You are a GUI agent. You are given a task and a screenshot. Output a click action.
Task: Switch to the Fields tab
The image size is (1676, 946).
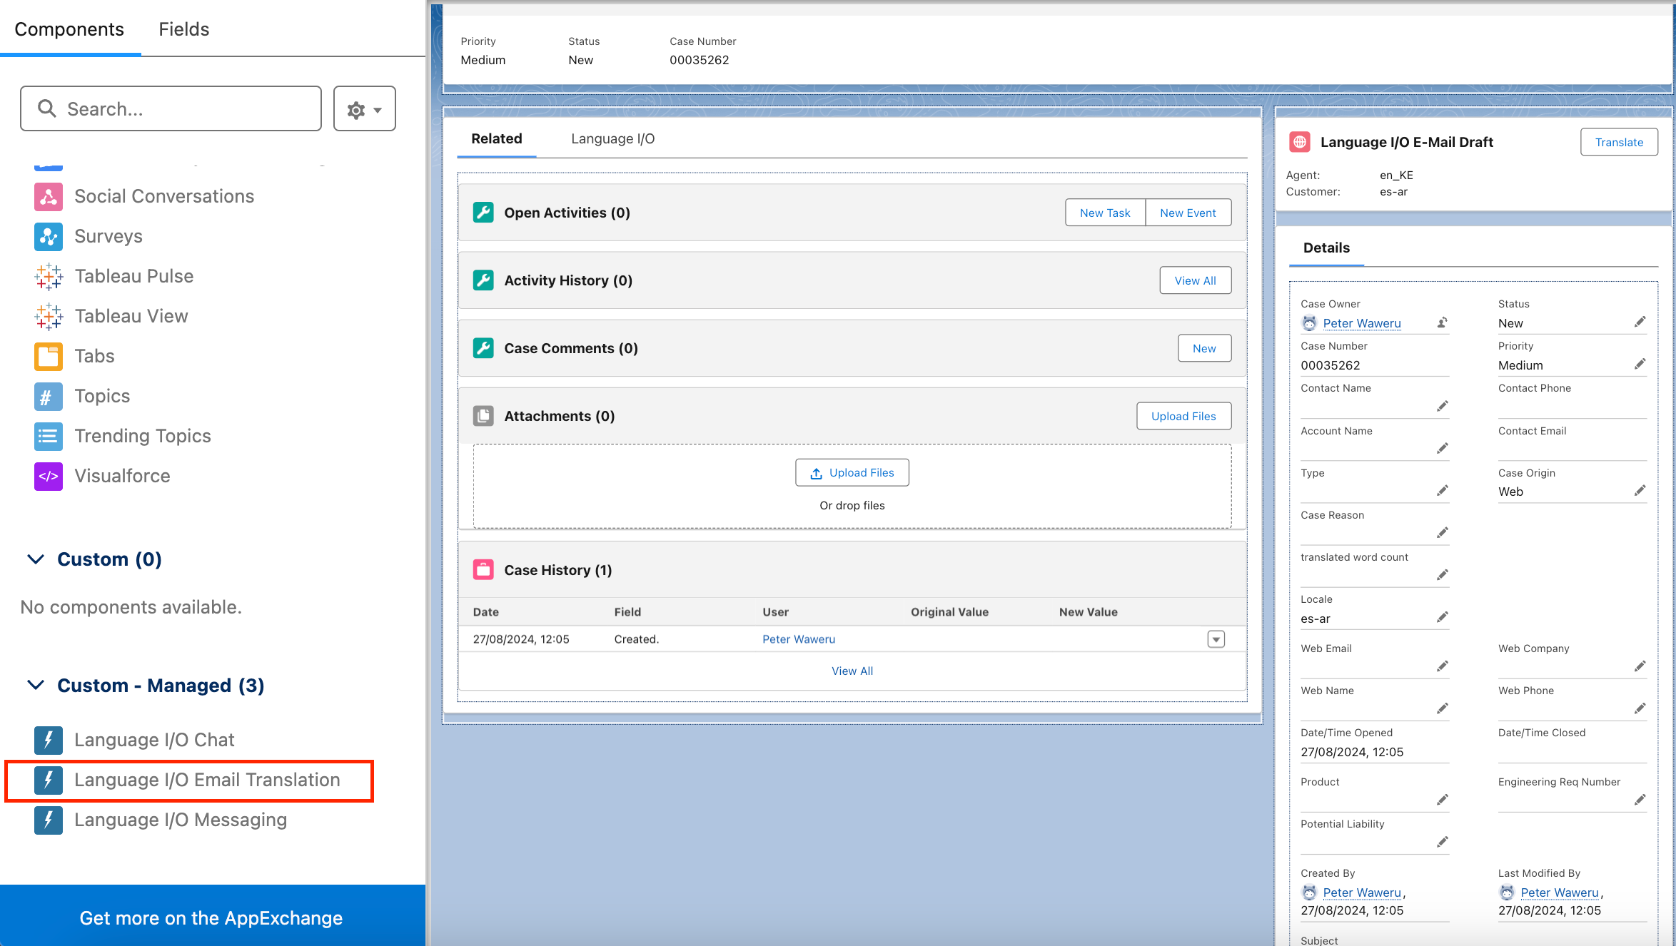183,29
